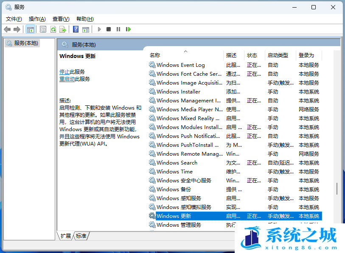Select the Windows Font Cache Service row
Viewport: 345px width, 253px height.
coord(235,74)
